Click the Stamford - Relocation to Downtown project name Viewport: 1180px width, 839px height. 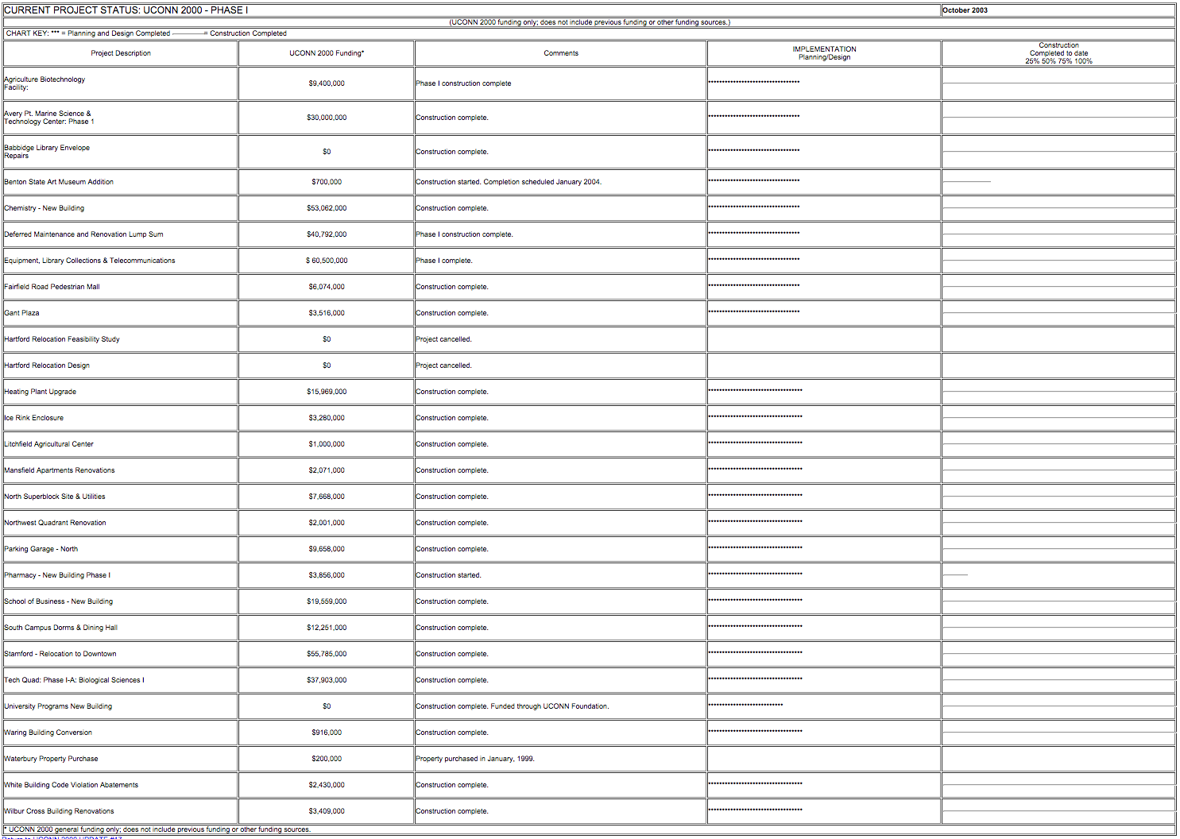60,654
